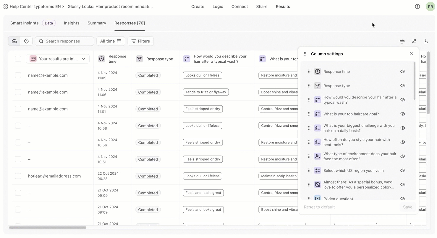Click the table horizontal scrollbar
The image size is (437, 238).
[x=48, y=227]
